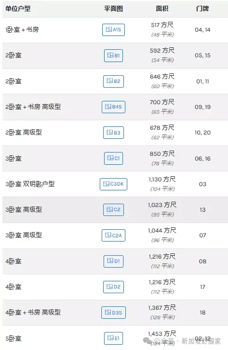Select the 4卧室 + 书房 高级型 row label
This screenshot has width=228, height=350.
(33, 312)
